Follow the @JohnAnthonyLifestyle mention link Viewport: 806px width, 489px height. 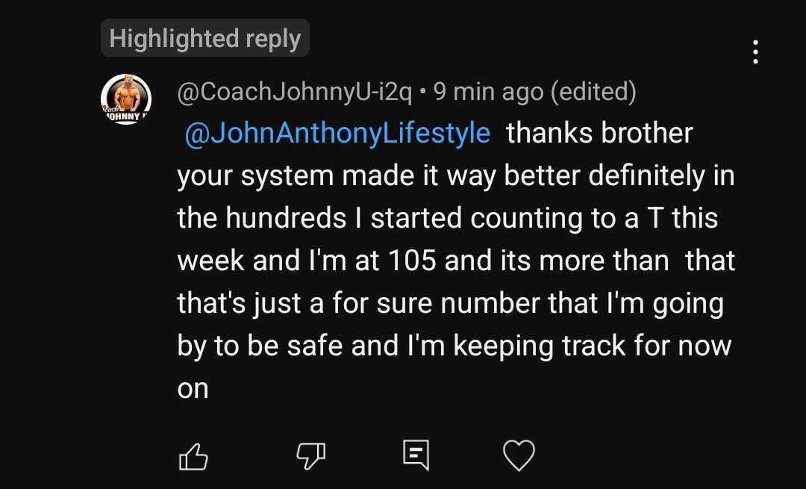(337, 134)
